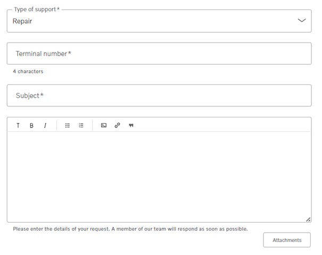Focus the Terminal number field
Screen dimensions: 322x255
[159, 54]
